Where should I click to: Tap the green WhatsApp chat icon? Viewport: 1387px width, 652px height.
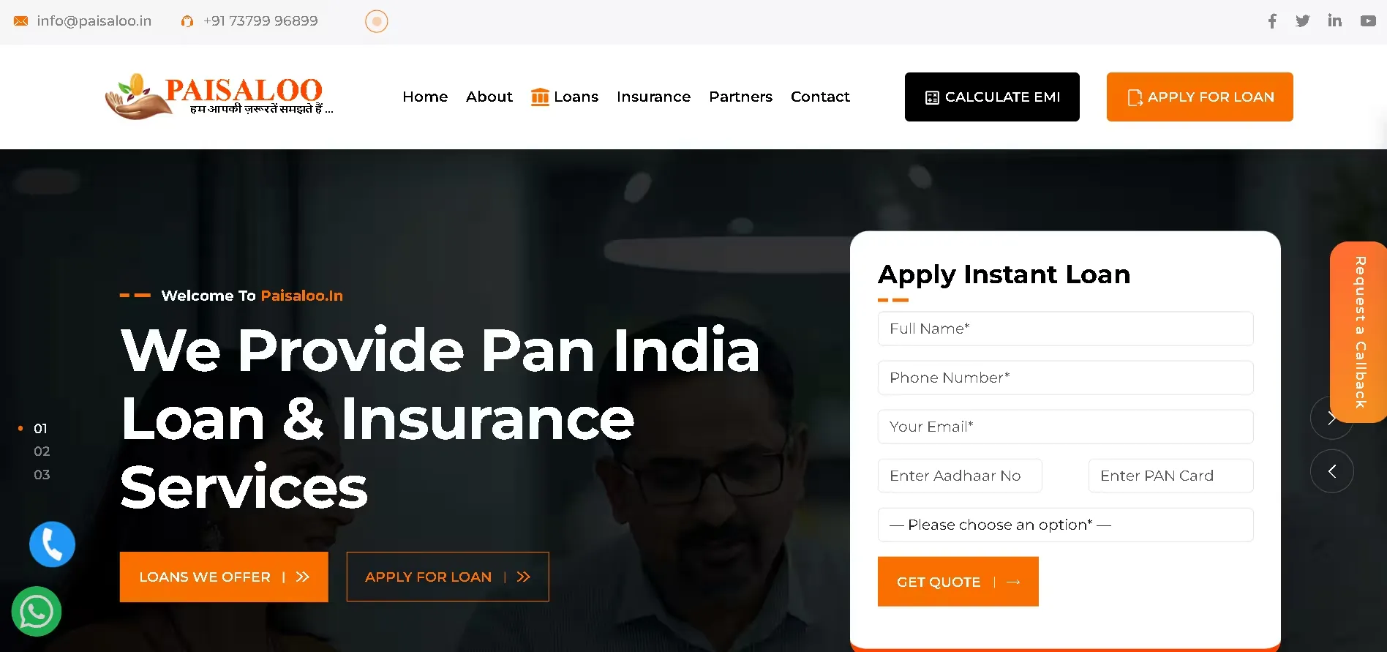(36, 612)
